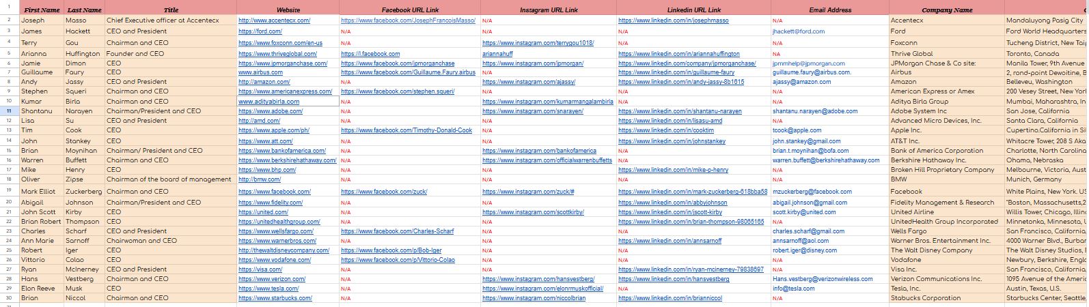
Task: Open the accentecx.com website link
Action: (x=274, y=20)
